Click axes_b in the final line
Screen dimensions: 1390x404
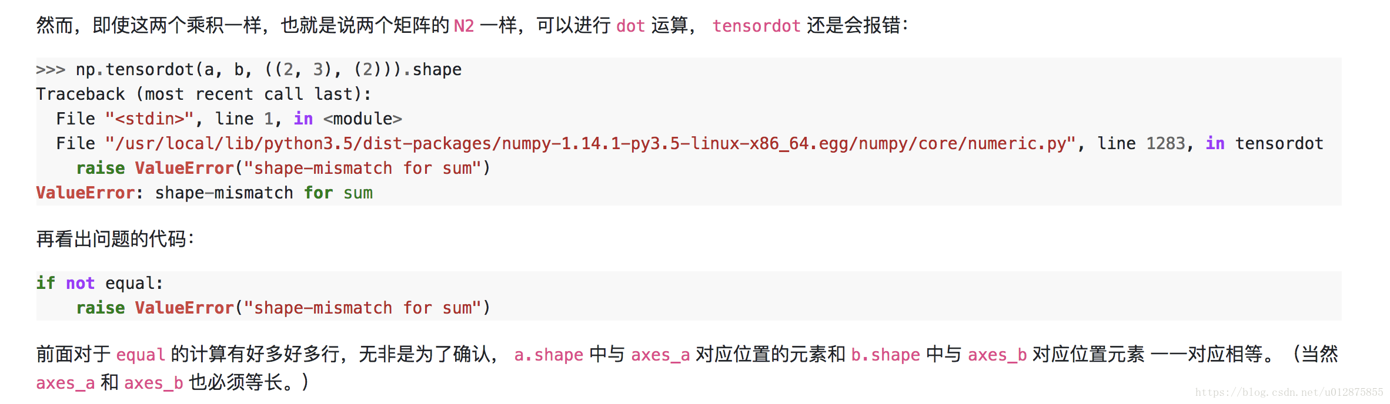pos(153,383)
